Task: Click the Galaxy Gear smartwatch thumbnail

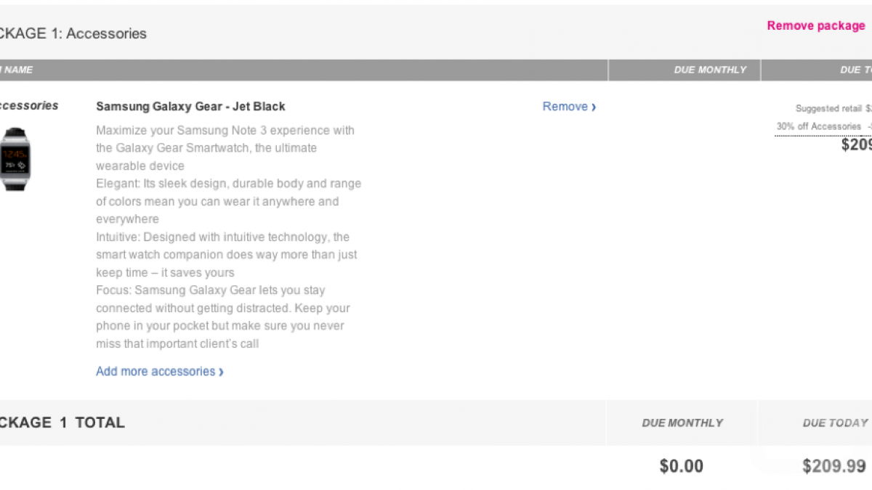Action: [x=15, y=158]
